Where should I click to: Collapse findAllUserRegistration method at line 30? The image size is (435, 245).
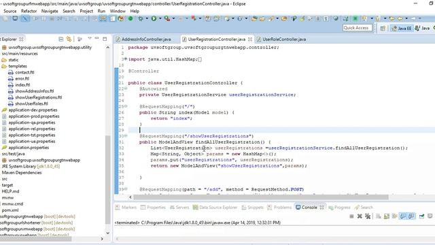click(x=126, y=135)
